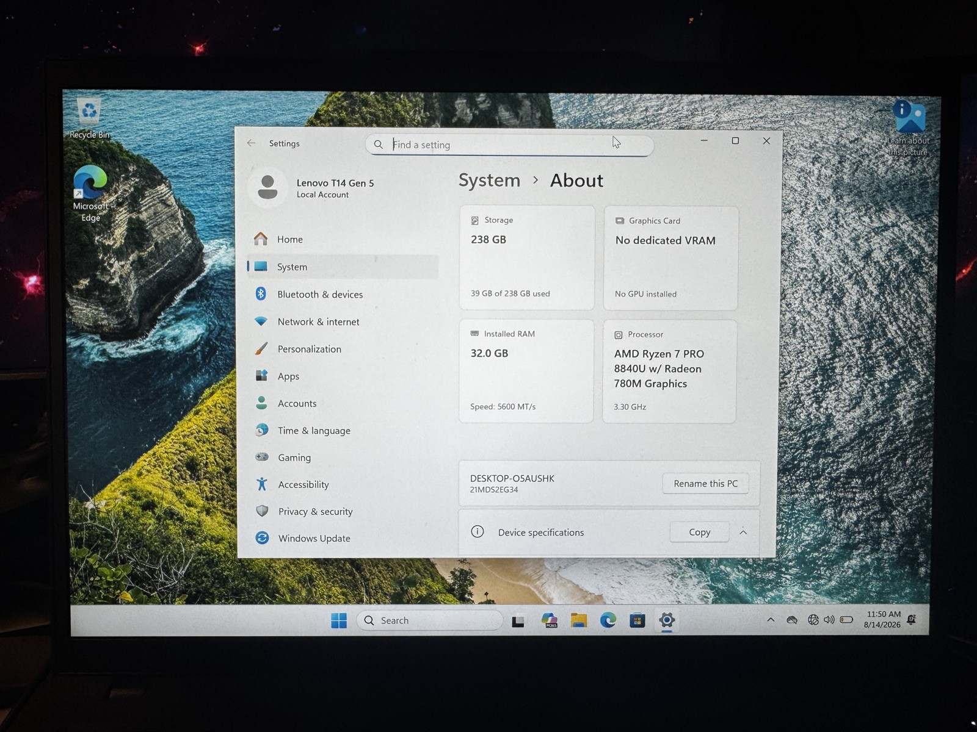Open Accessibility settings
977x732 pixels.
(x=343, y=484)
